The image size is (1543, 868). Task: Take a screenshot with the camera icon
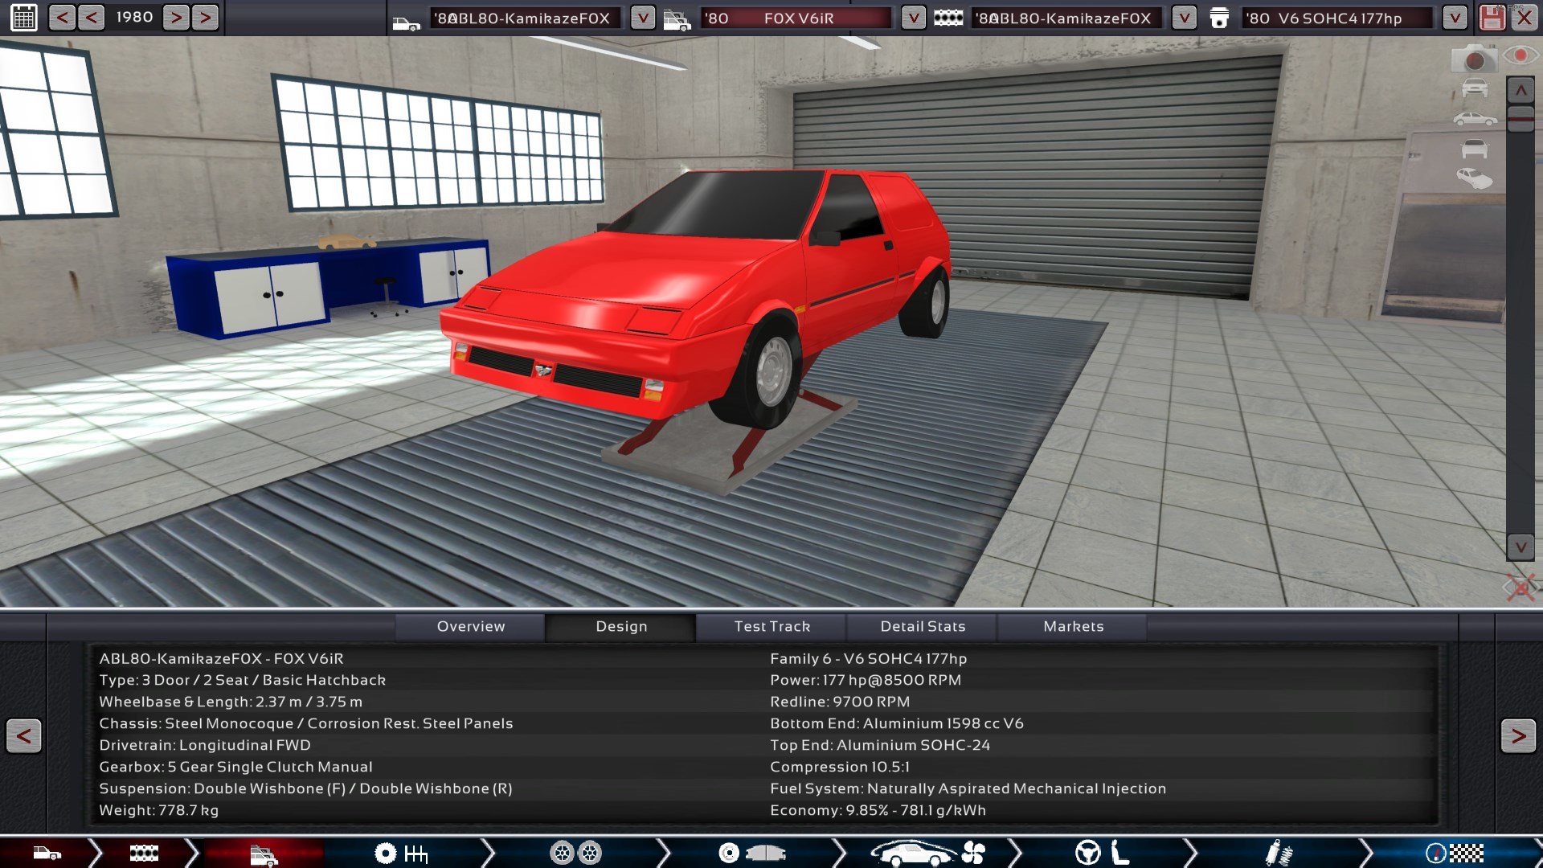[x=1474, y=59]
